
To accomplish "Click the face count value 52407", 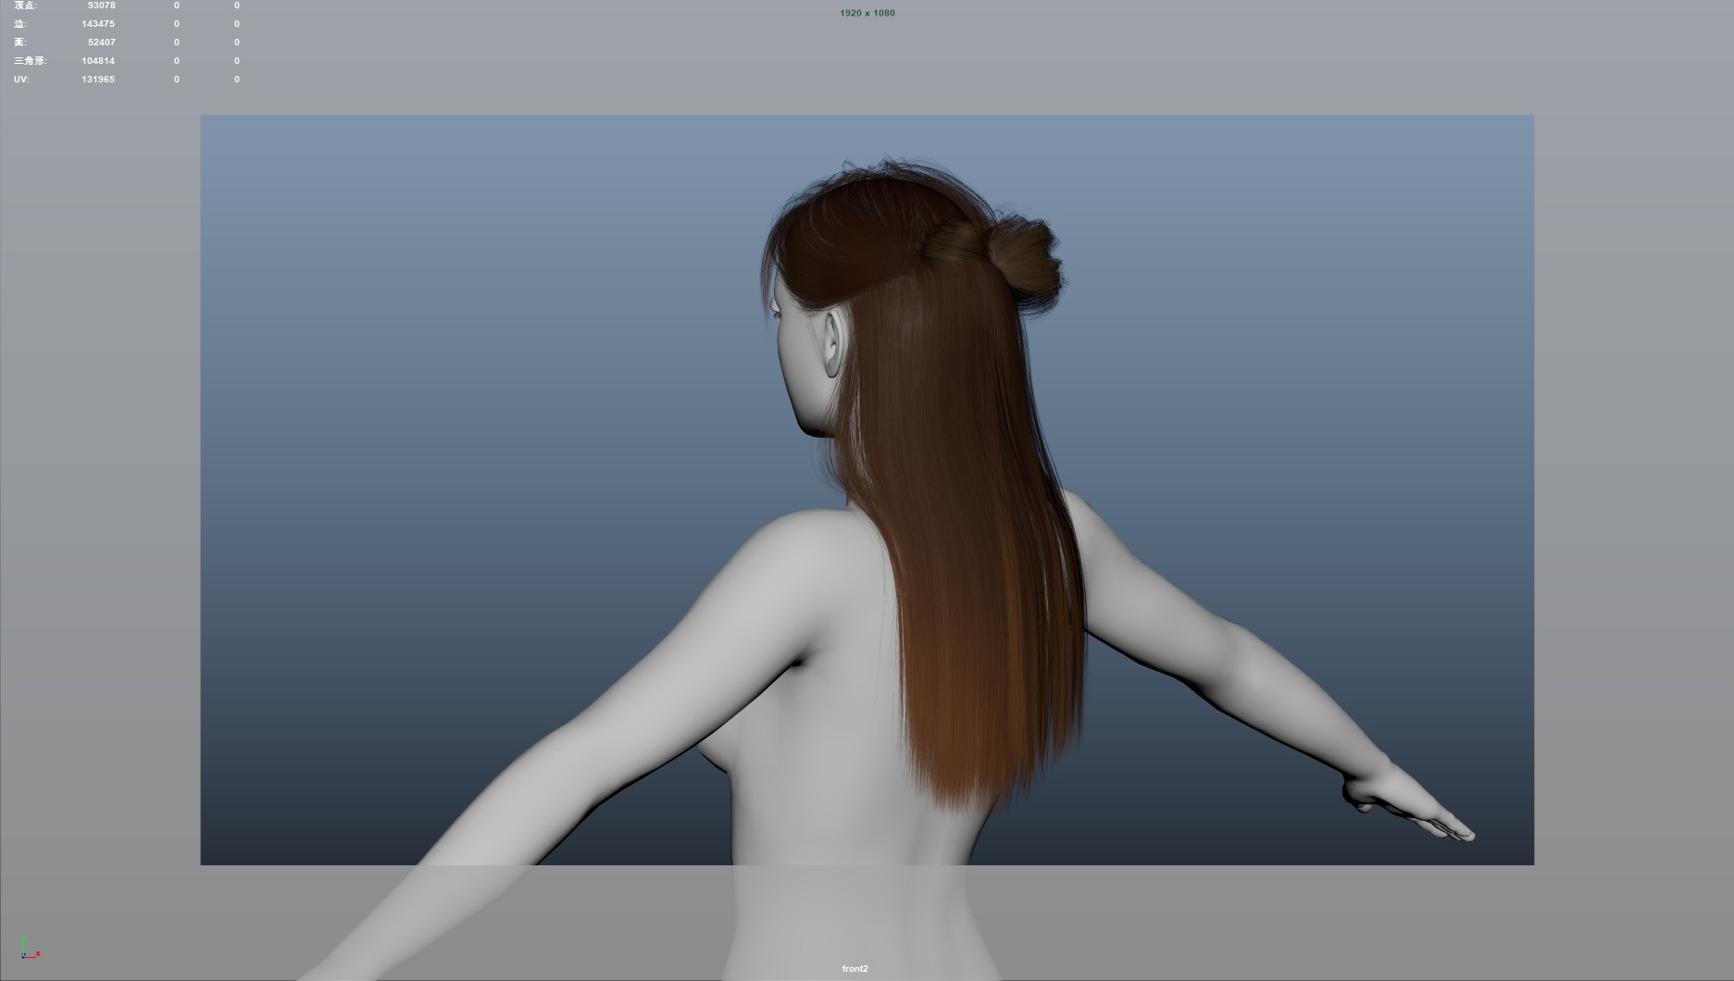I will tap(101, 43).
